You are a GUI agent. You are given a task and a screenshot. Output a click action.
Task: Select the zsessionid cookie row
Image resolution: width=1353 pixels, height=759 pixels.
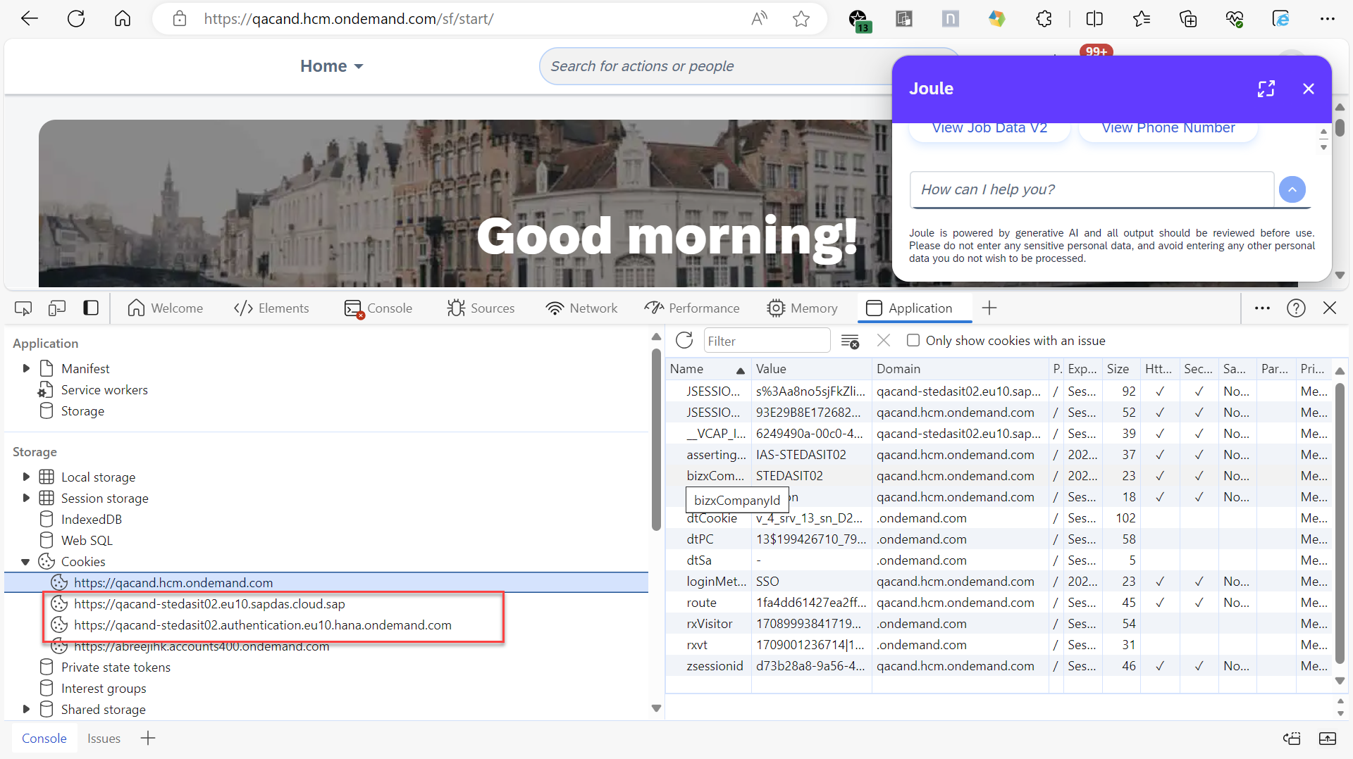coord(998,666)
